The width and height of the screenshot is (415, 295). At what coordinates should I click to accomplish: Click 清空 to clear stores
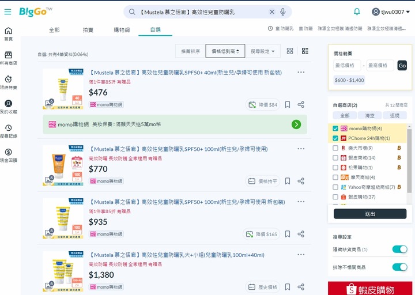369,116
